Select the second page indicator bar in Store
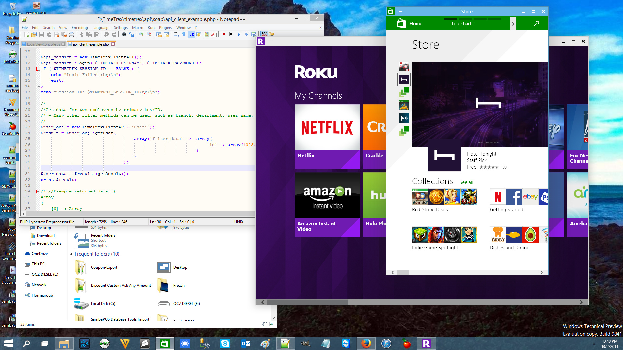This screenshot has height=350, width=623. tap(465, 19)
